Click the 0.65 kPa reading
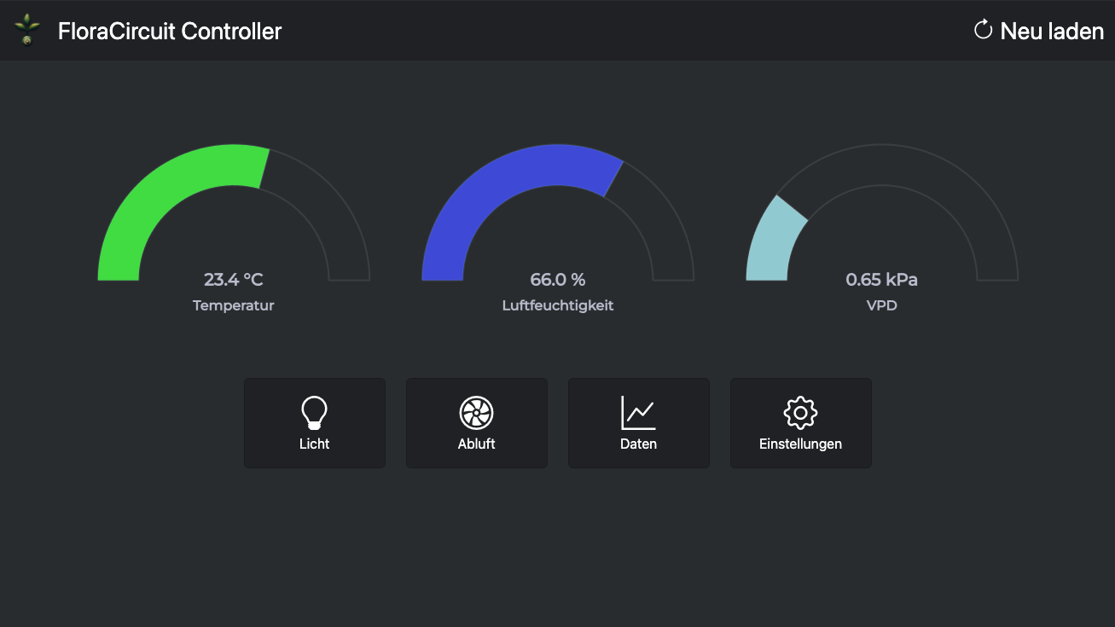The image size is (1115, 627). pyautogui.click(x=882, y=280)
